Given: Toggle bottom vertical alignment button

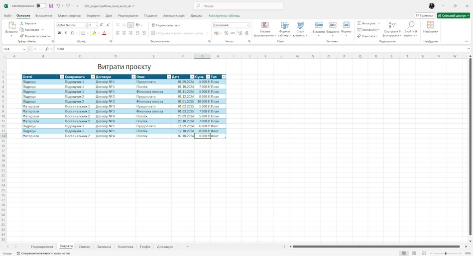Looking at the screenshot, I should click(x=130, y=25).
